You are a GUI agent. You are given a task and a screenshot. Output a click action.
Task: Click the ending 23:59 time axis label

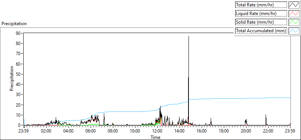[290, 131]
